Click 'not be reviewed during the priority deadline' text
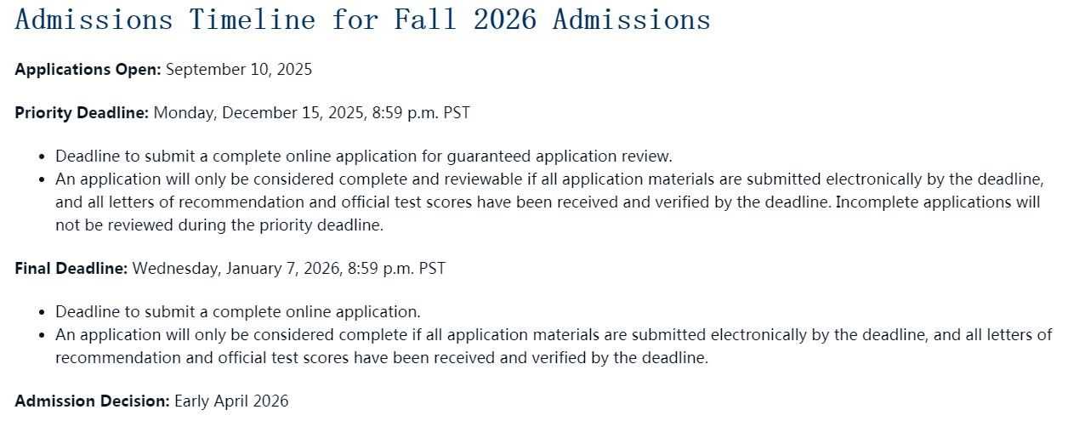 pos(219,225)
